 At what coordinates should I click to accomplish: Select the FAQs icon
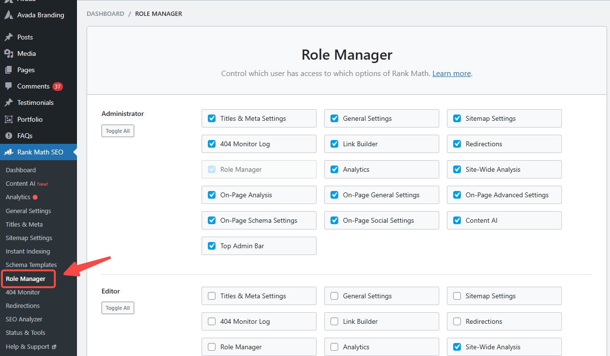click(10, 135)
